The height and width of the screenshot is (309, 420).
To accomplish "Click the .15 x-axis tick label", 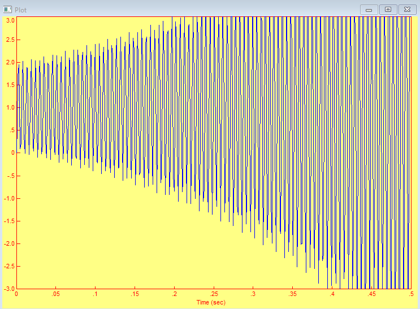I will (135, 294).
